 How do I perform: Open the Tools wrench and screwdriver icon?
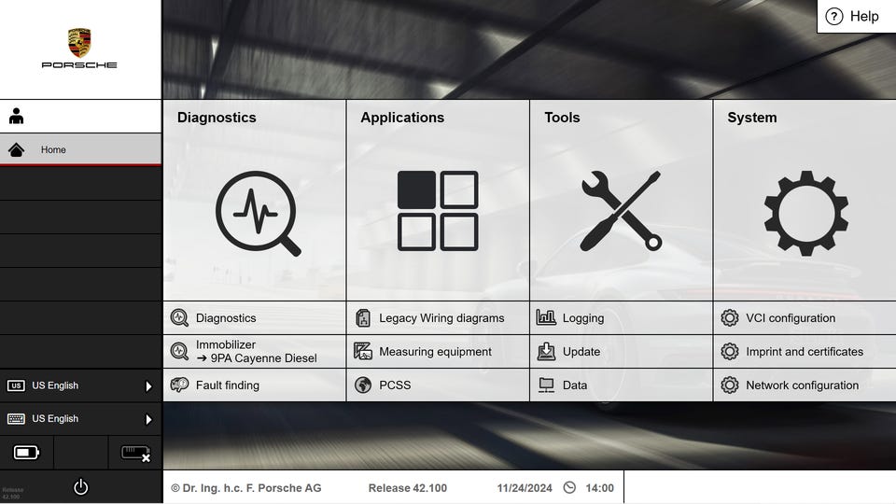coord(622,211)
